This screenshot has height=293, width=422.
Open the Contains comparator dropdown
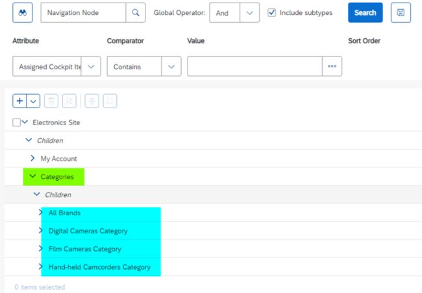coord(171,66)
